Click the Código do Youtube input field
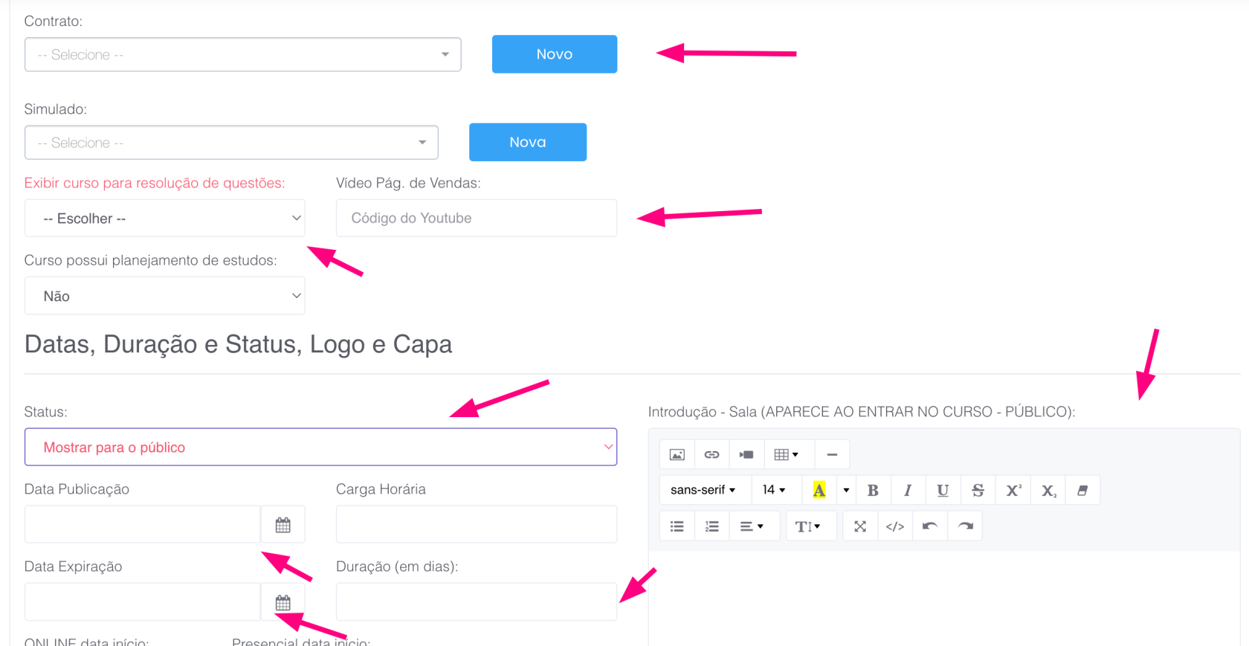Viewport: 1249px width, 646px height. [476, 218]
